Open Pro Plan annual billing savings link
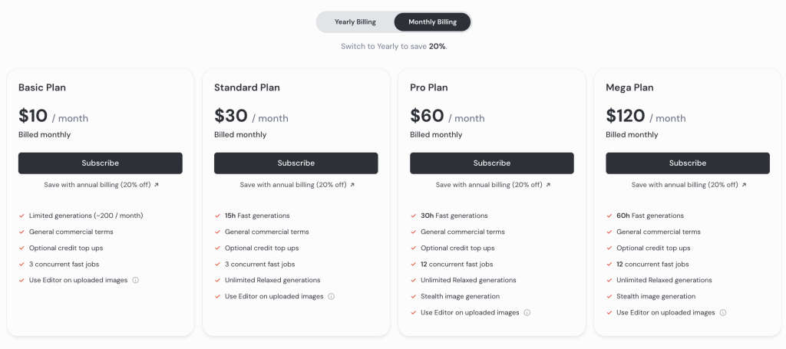Image resolution: width=786 pixels, height=349 pixels. (489, 185)
